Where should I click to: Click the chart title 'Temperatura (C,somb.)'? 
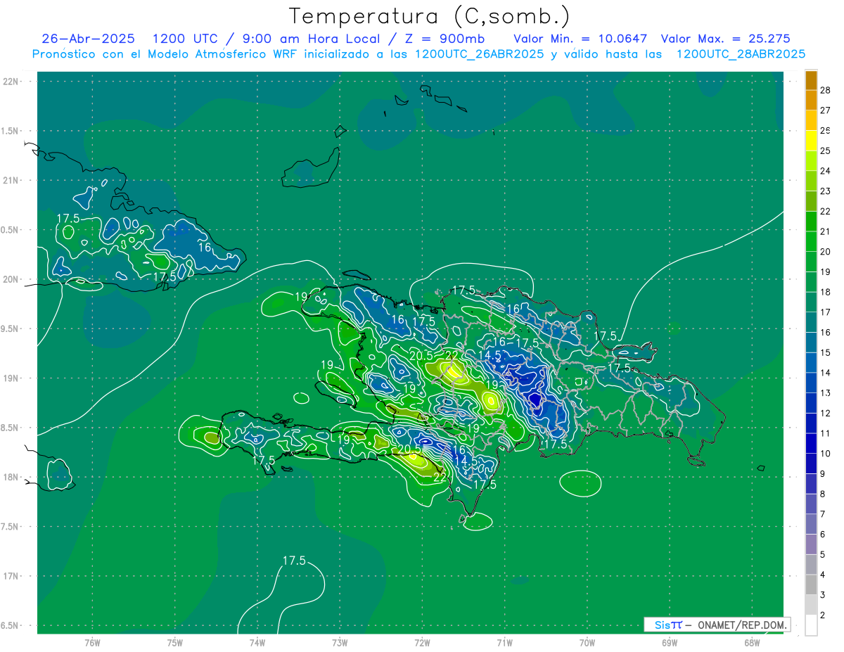click(429, 15)
